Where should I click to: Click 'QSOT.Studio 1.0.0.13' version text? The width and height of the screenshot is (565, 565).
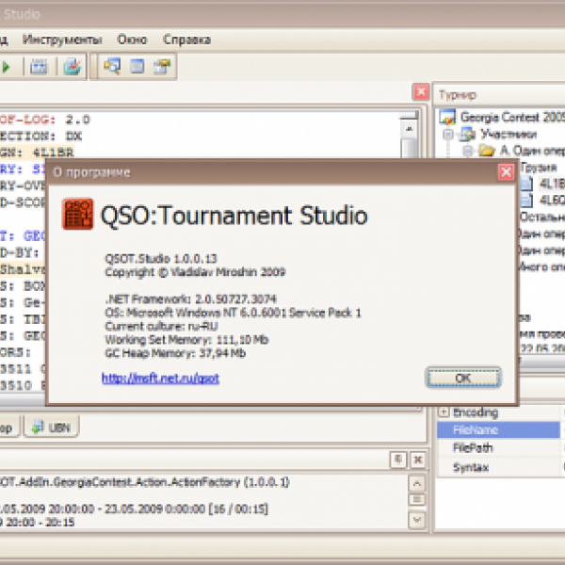[x=161, y=259]
